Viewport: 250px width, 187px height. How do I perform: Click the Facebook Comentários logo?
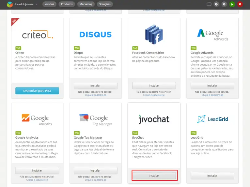click(154, 35)
